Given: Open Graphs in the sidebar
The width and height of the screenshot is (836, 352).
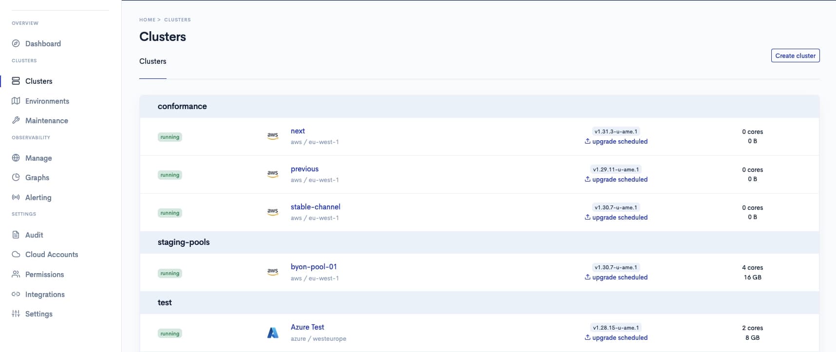Looking at the screenshot, I should (x=37, y=177).
